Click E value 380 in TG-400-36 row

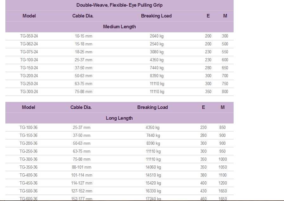[x=203, y=175]
